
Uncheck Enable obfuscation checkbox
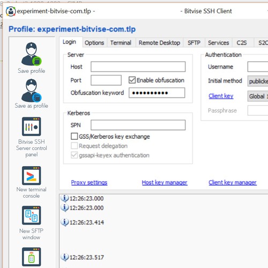[x=132, y=80]
